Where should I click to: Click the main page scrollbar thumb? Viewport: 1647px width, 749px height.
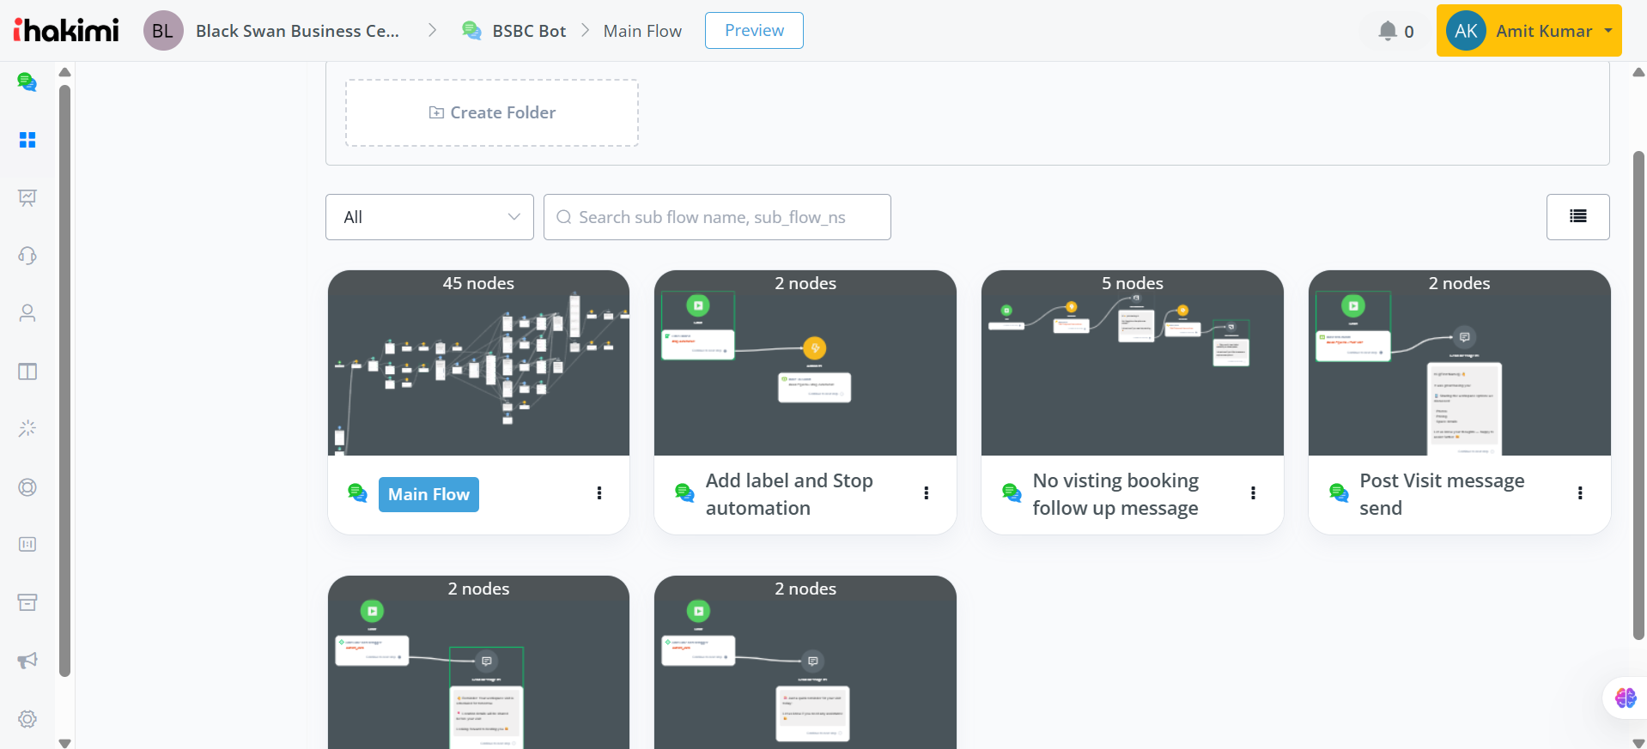tap(1638, 395)
